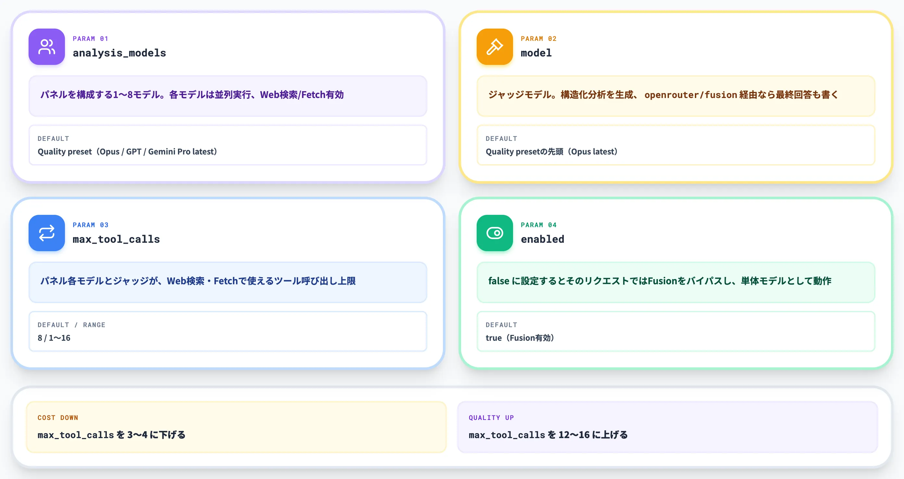Click the blue repeat-arrows icon for max_tool_calls
904x479 pixels.
[x=47, y=233]
